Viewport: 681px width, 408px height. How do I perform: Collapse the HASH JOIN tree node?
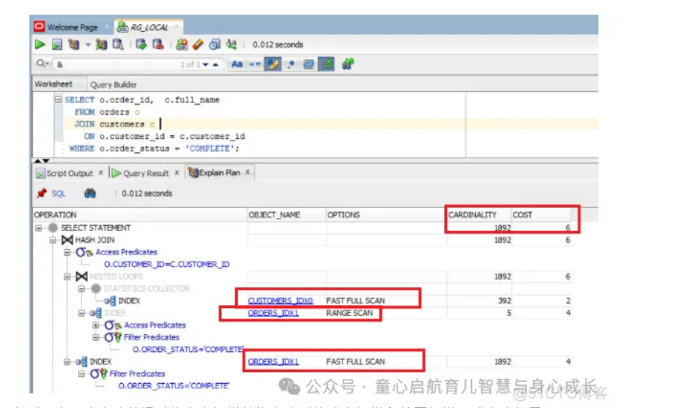pyautogui.click(x=54, y=240)
